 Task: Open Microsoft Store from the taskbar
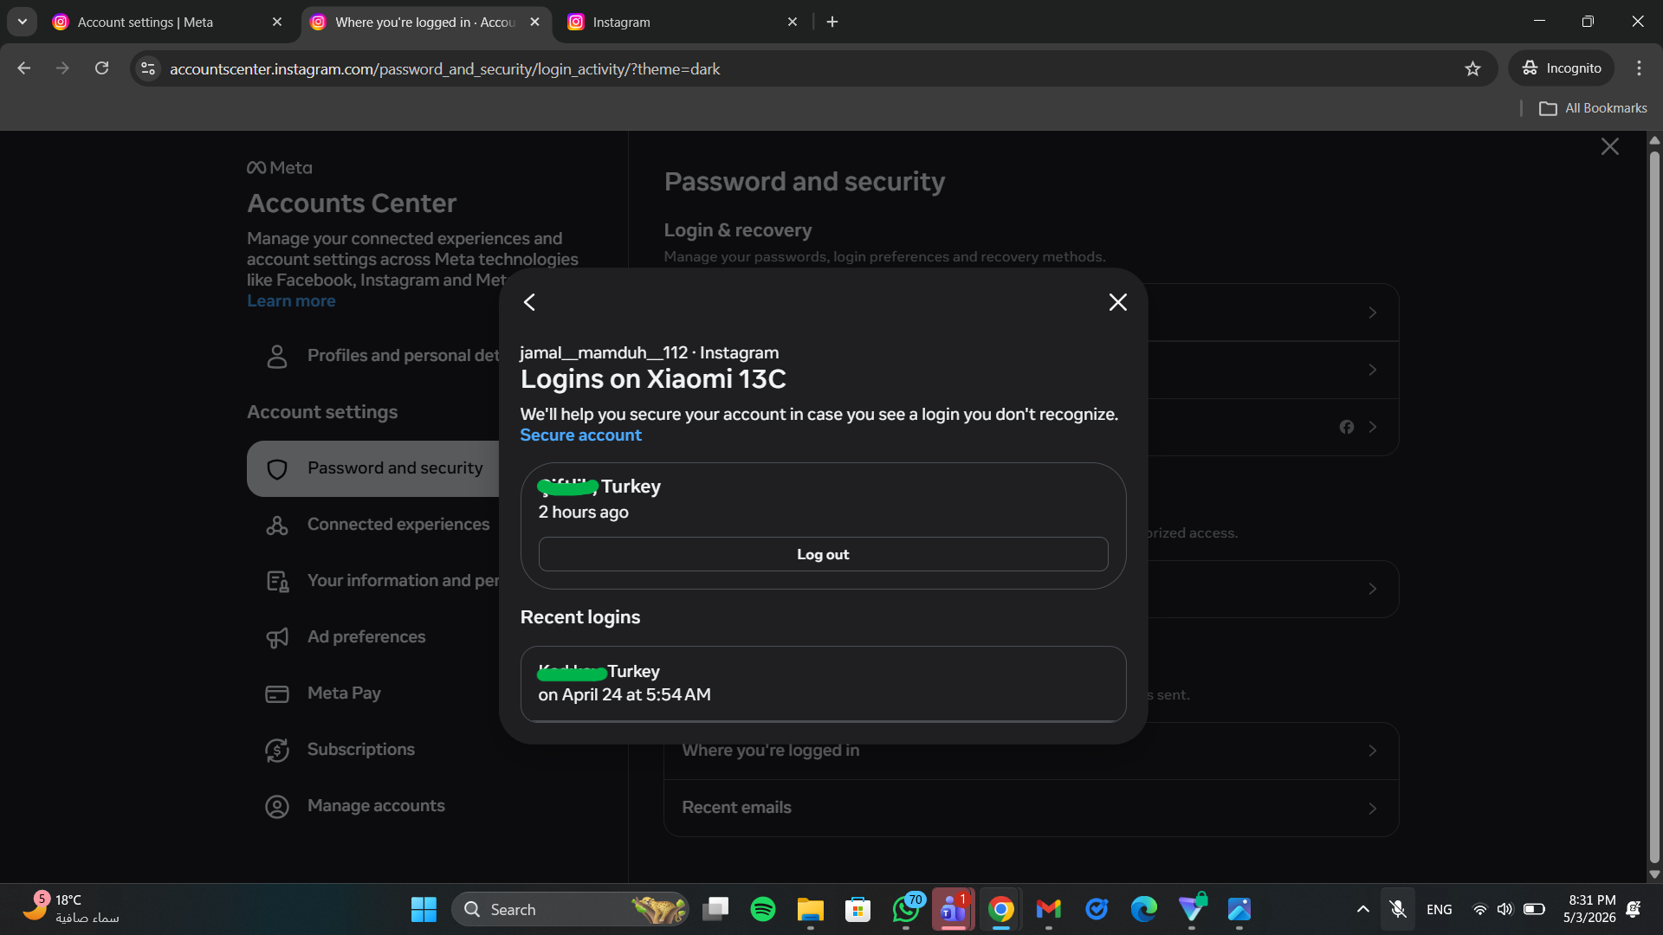[x=857, y=910]
